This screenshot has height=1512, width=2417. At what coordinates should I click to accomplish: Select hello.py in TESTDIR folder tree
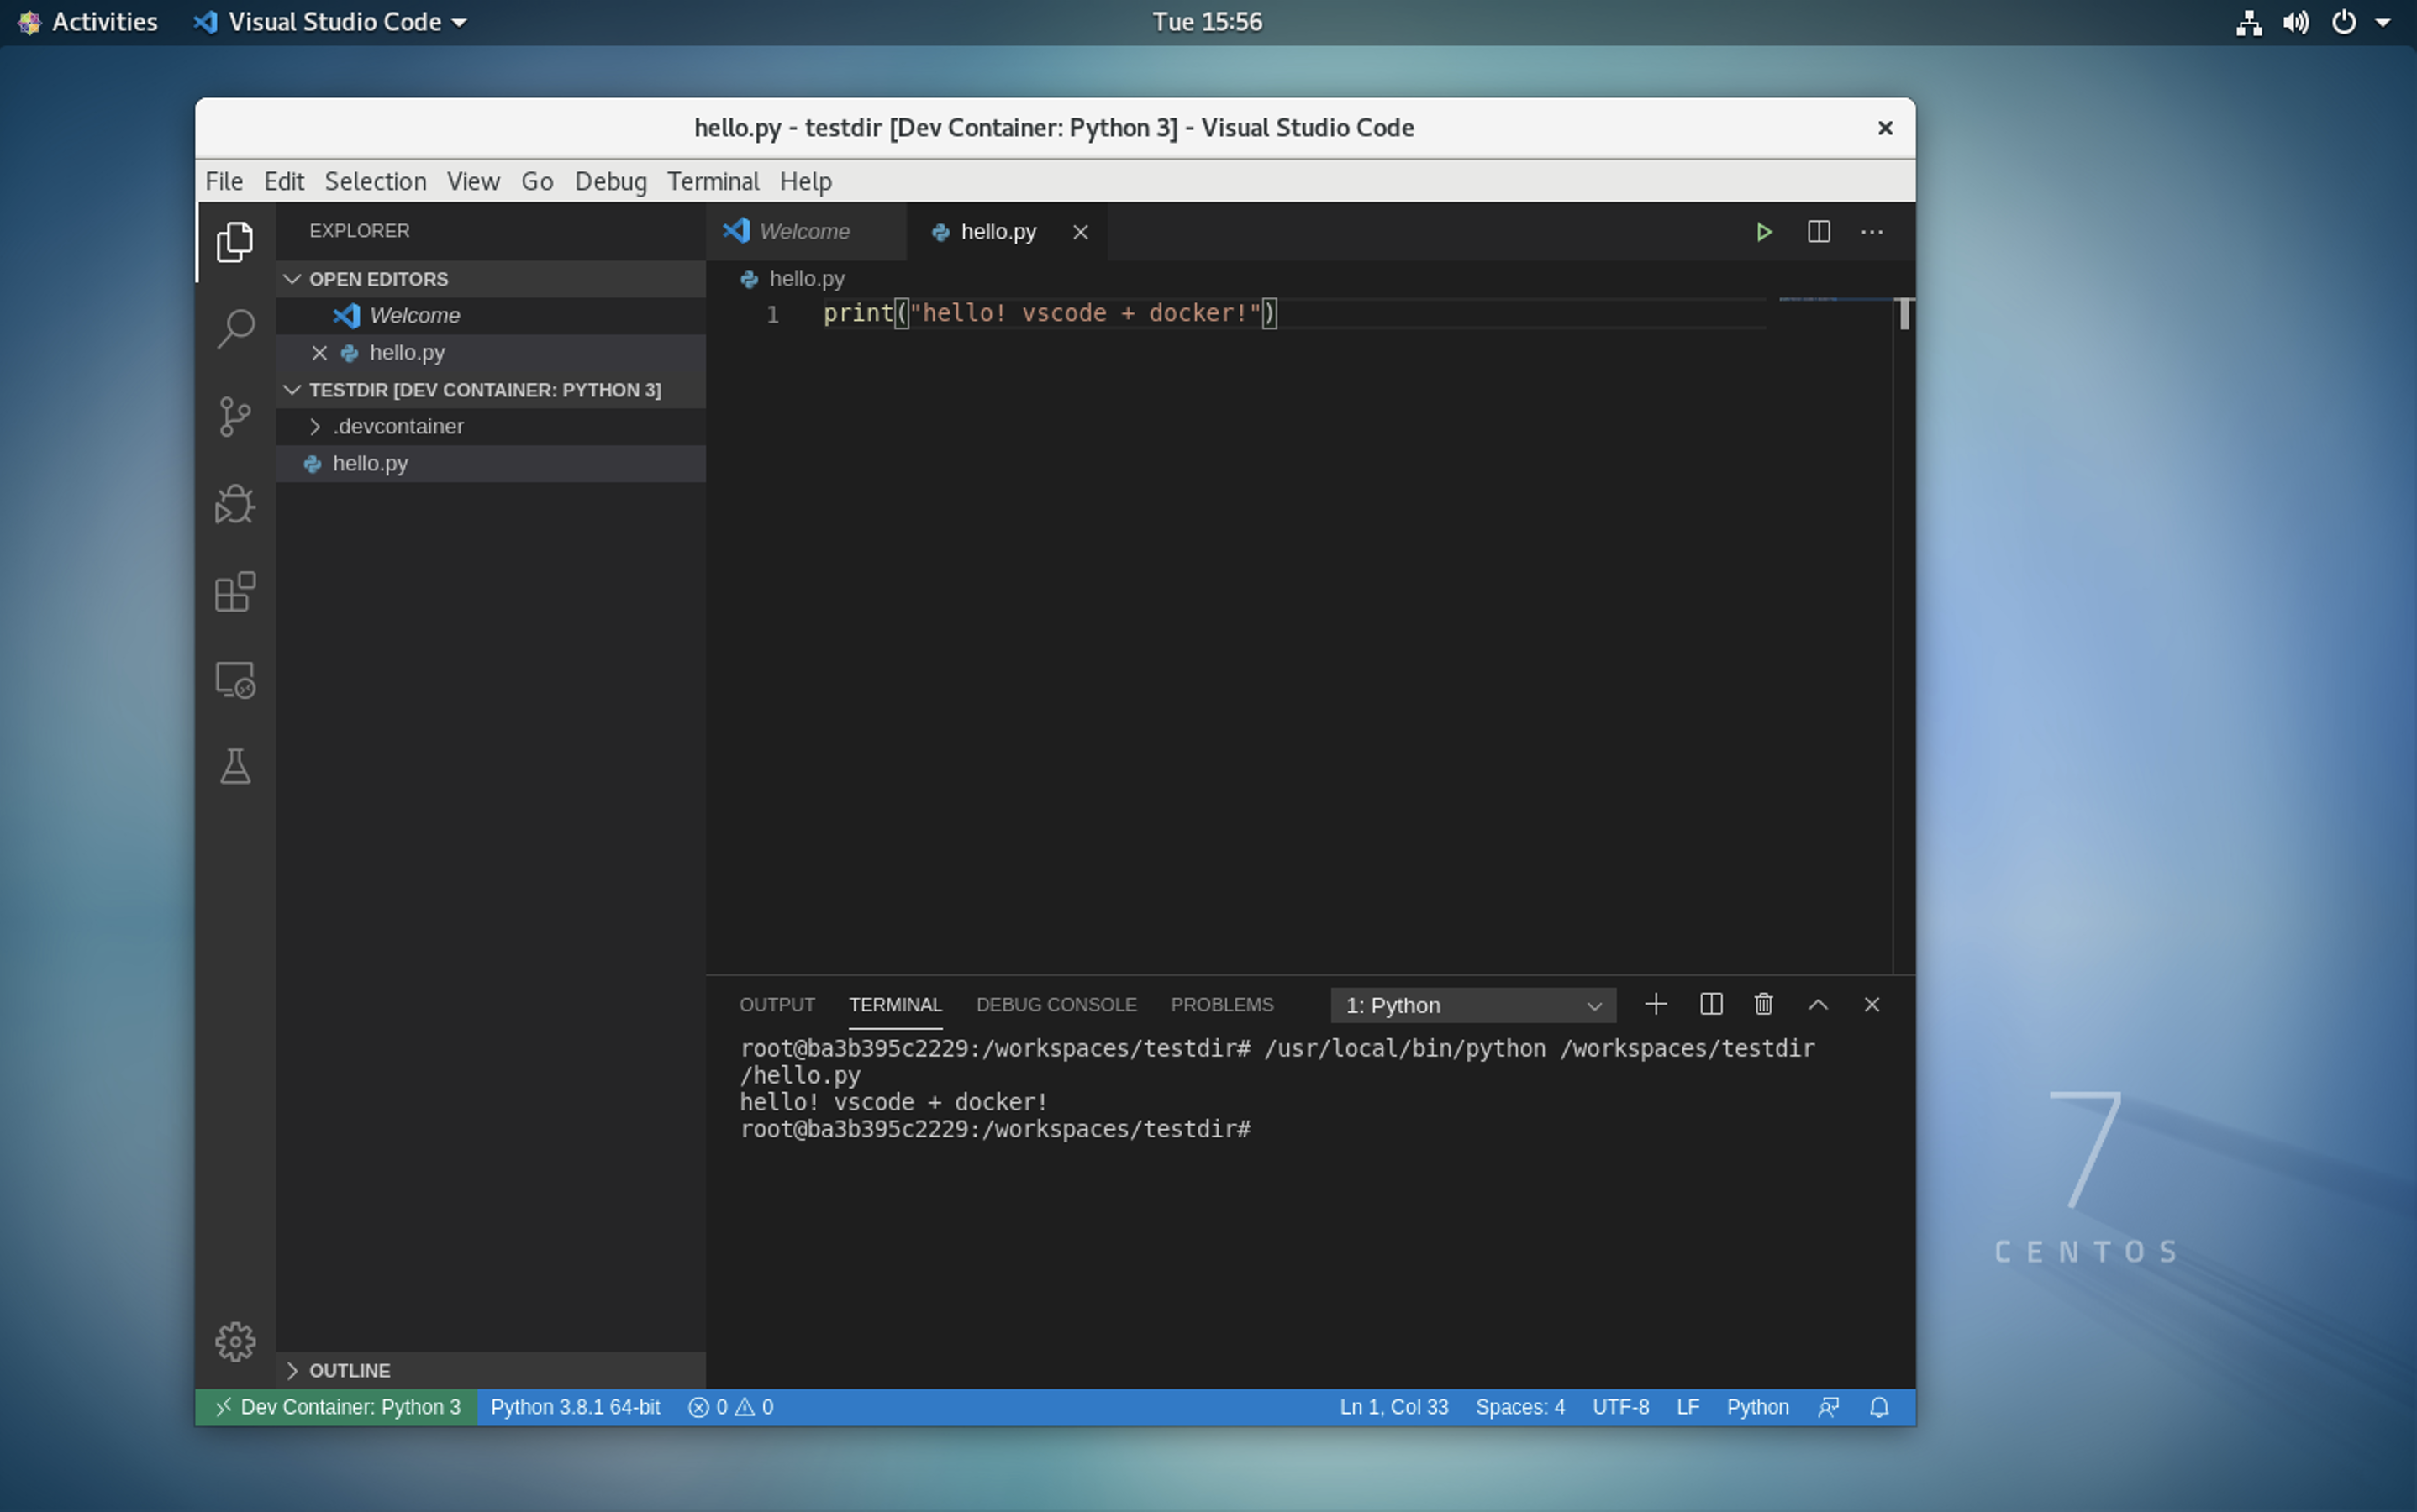[490, 464]
